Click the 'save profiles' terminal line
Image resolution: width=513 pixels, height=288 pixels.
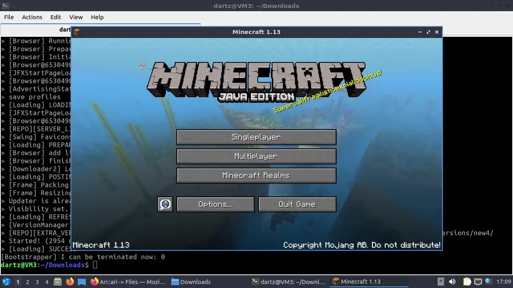(x=35, y=97)
